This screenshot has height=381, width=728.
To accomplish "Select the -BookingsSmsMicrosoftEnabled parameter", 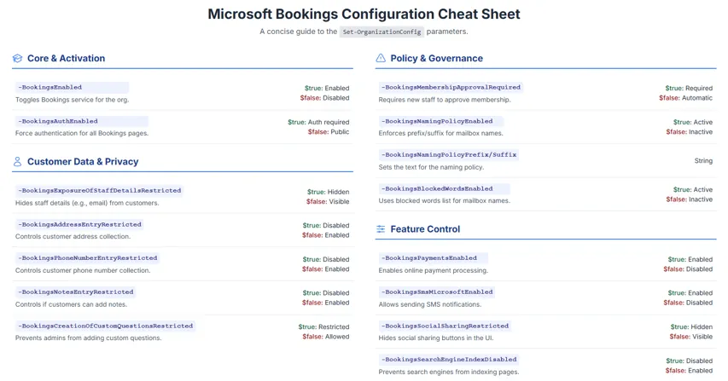I will [x=437, y=292].
